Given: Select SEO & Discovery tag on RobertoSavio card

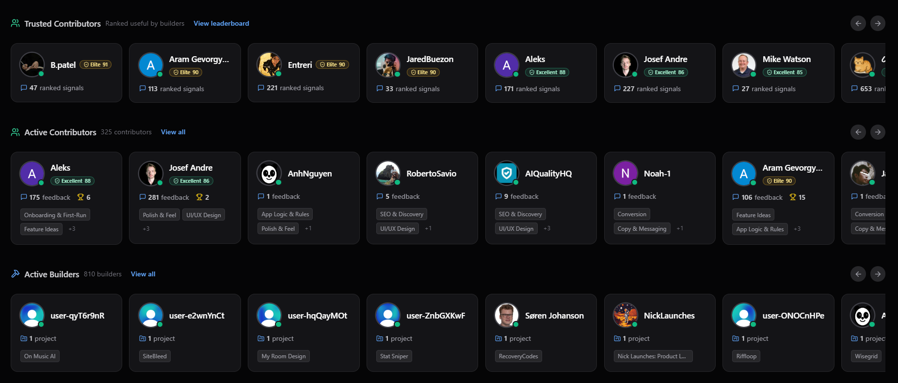Looking at the screenshot, I should [401, 214].
